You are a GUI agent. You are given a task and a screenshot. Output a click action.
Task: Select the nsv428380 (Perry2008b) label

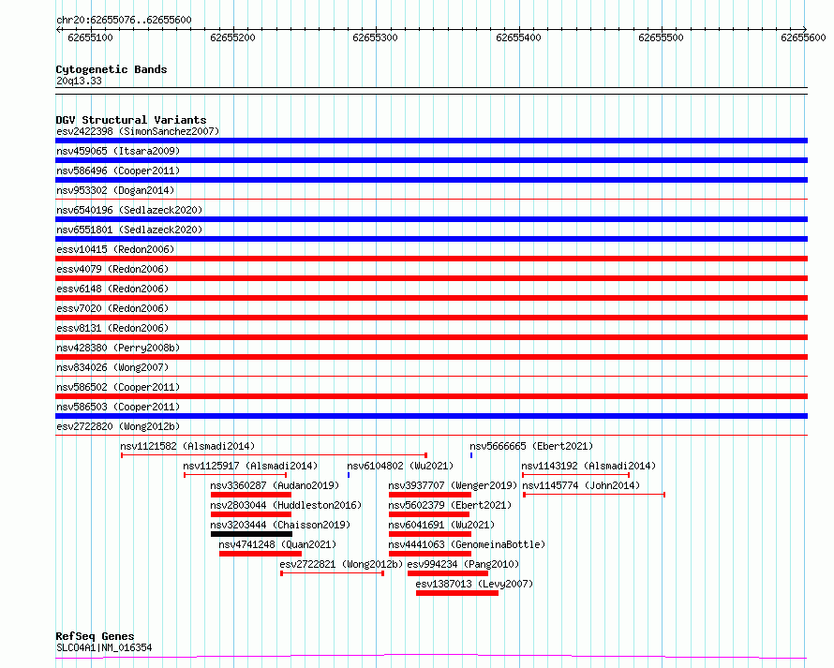coord(118,348)
